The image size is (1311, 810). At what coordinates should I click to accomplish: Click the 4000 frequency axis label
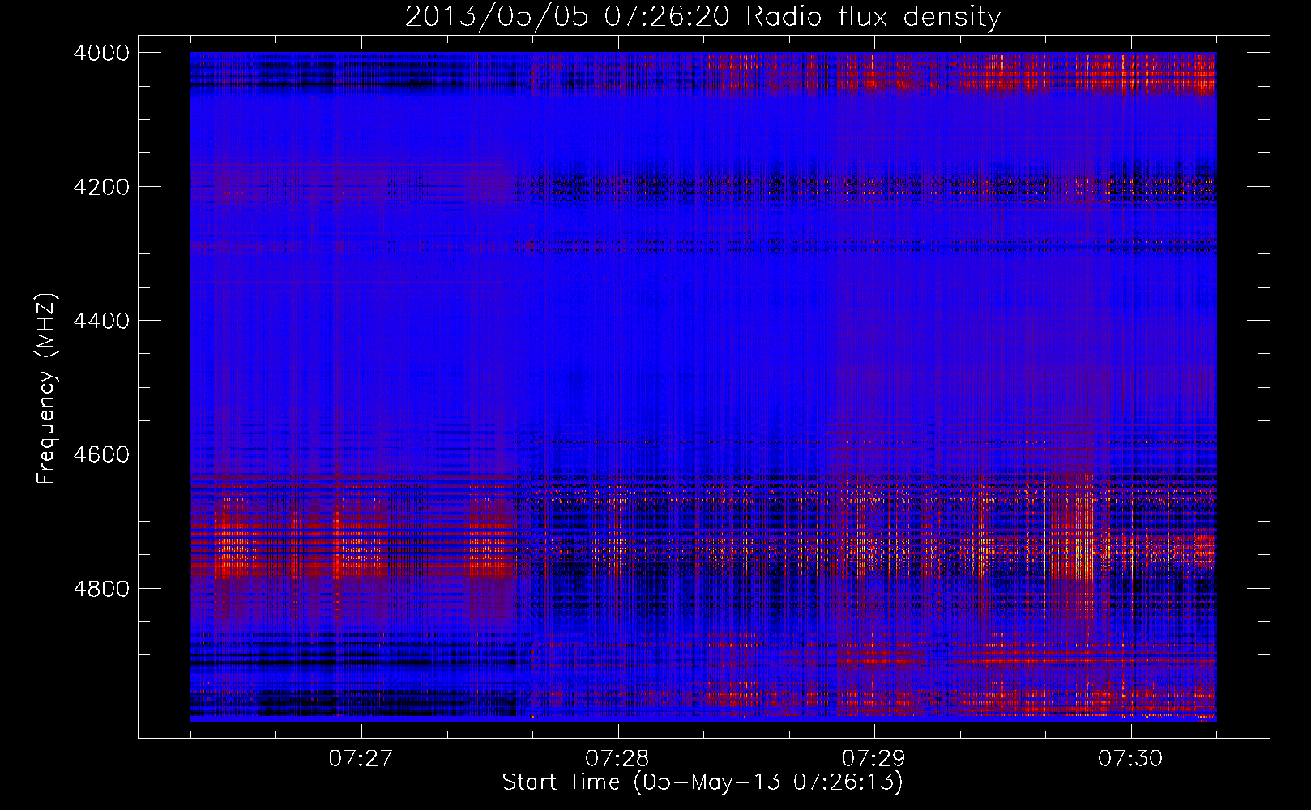point(101,53)
